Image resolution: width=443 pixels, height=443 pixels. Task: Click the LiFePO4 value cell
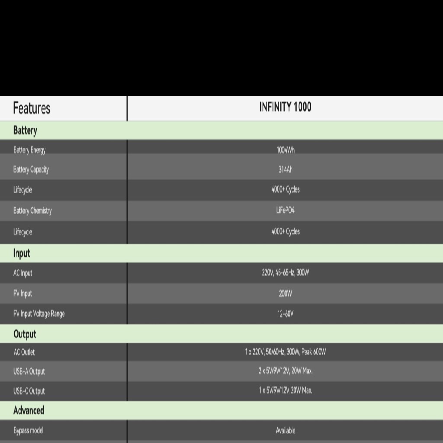pos(286,210)
